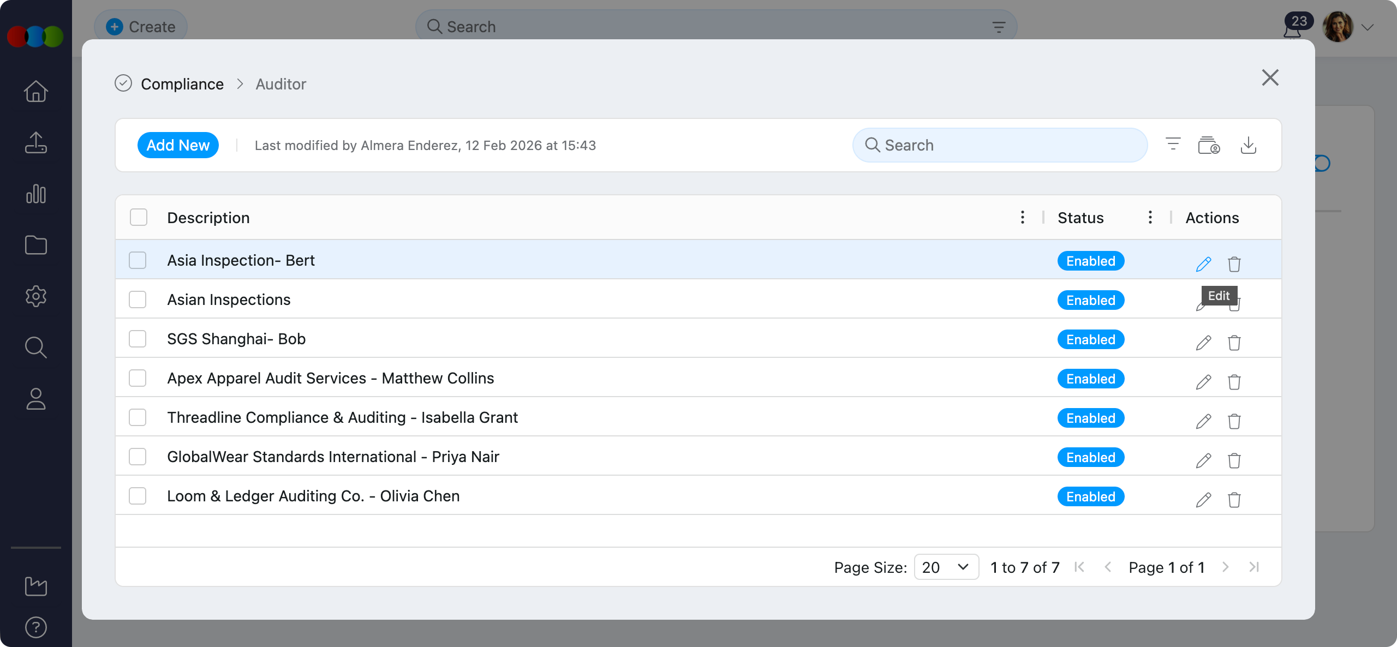Open the upload icon in sidebar
Viewport: 1397px width, 647px height.
pos(36,143)
